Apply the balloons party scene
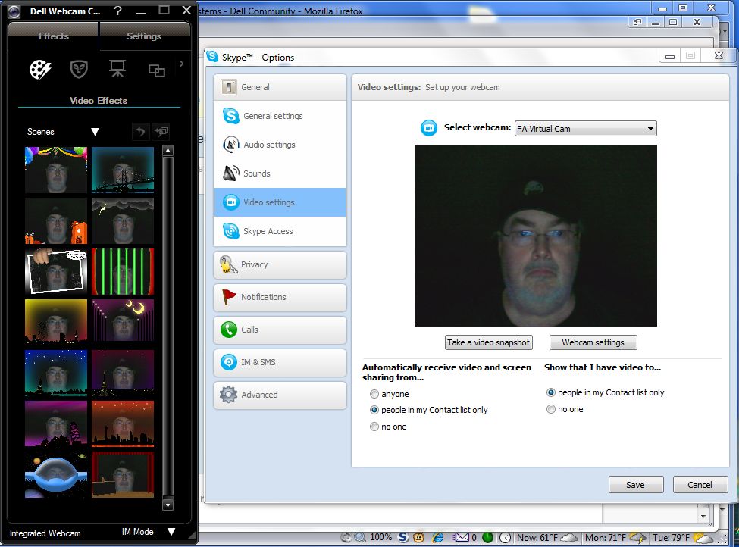The height and width of the screenshot is (547, 739). [56, 170]
